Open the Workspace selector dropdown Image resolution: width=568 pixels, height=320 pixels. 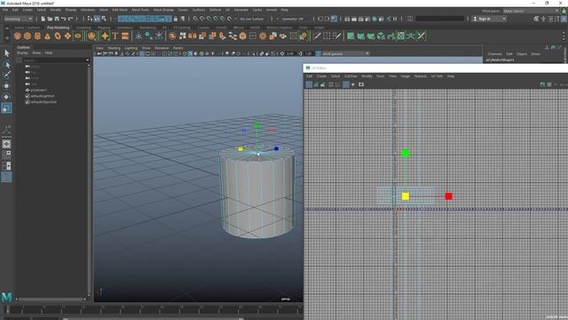(x=531, y=11)
